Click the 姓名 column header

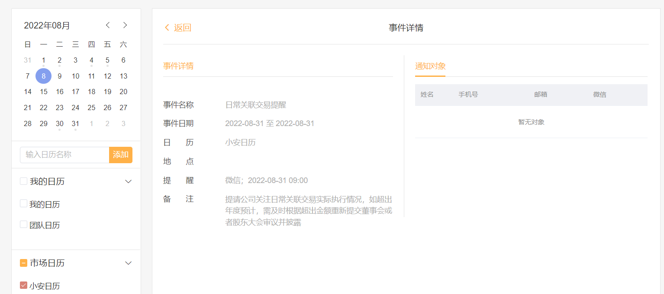pyautogui.click(x=427, y=94)
